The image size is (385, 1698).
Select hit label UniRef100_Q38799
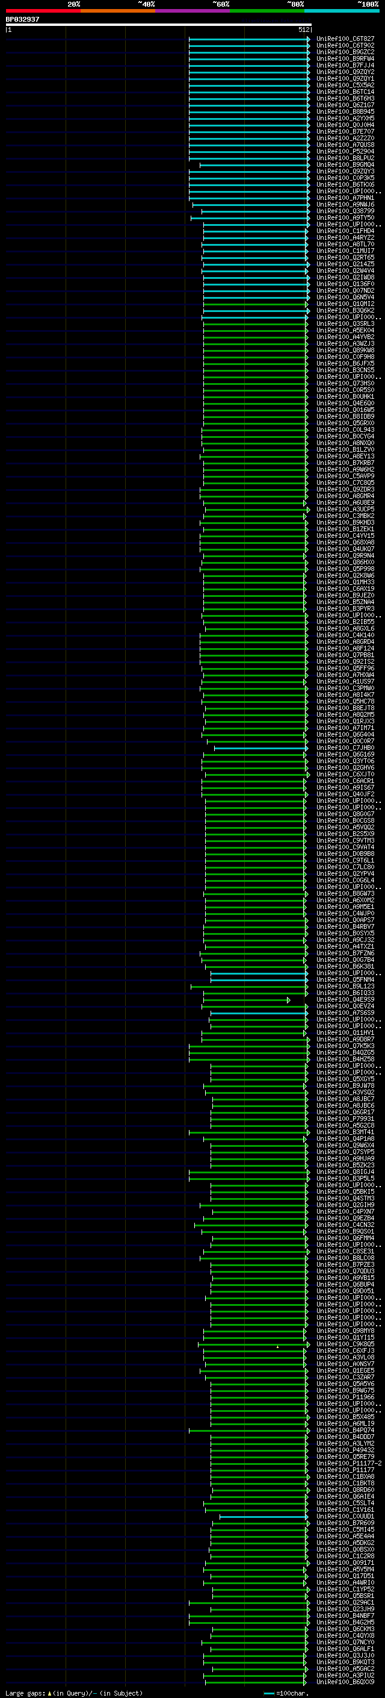pyautogui.click(x=345, y=211)
